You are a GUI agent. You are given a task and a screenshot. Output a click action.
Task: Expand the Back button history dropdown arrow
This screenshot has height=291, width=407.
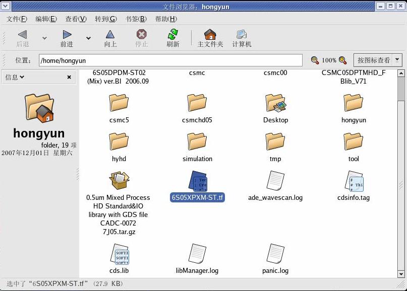tap(44, 38)
